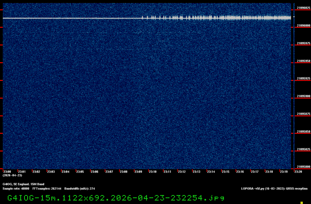
Task: Click the G4IOG, SE England station caption
Action: [23, 184]
